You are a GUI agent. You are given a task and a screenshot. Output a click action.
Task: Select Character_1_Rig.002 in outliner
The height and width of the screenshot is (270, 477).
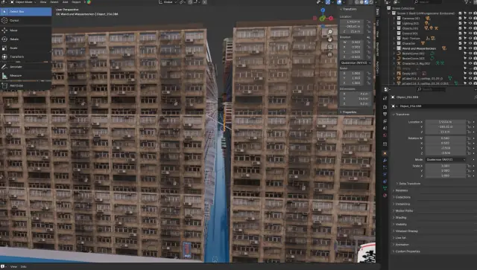point(416,63)
